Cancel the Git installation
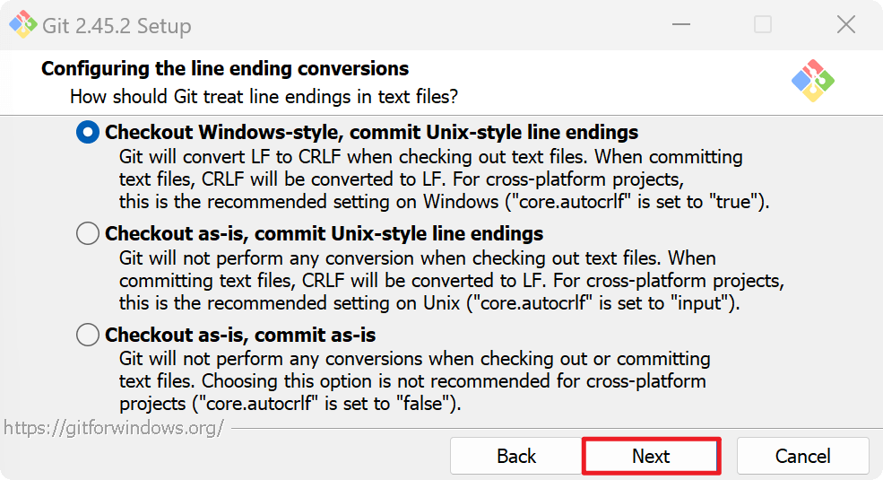883x480 pixels. (x=802, y=456)
